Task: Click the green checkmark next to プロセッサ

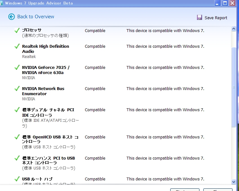Action: [17, 30]
